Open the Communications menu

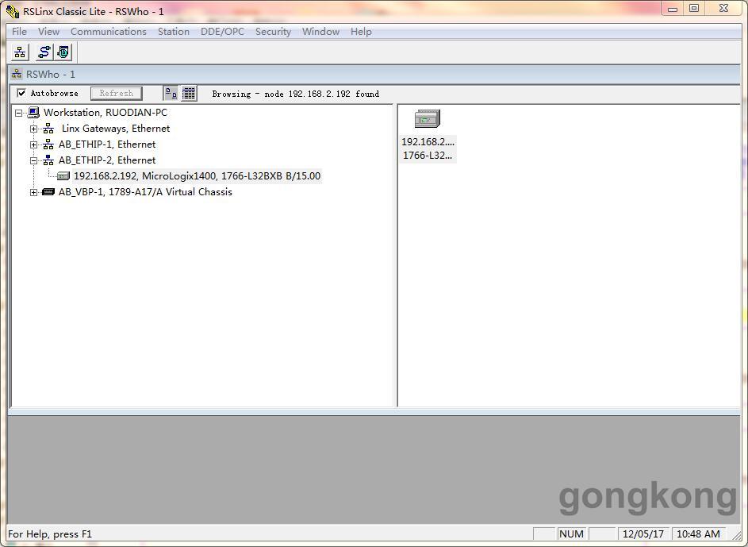[x=109, y=32]
